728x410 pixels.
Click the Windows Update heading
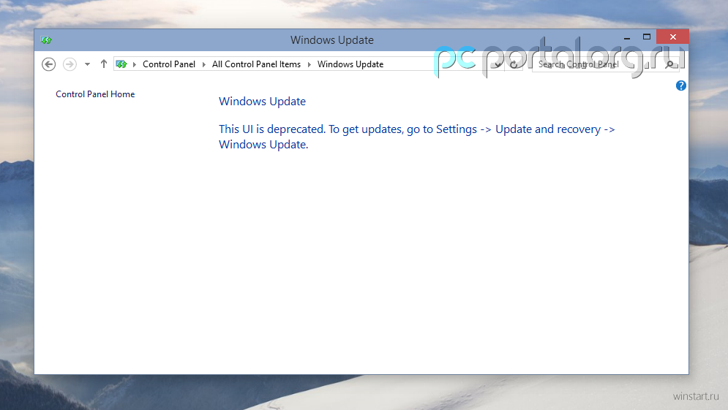click(263, 101)
